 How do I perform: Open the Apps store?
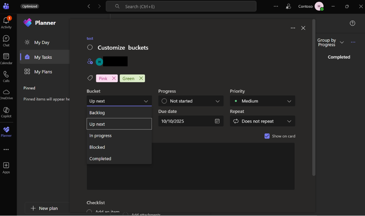[6, 168]
